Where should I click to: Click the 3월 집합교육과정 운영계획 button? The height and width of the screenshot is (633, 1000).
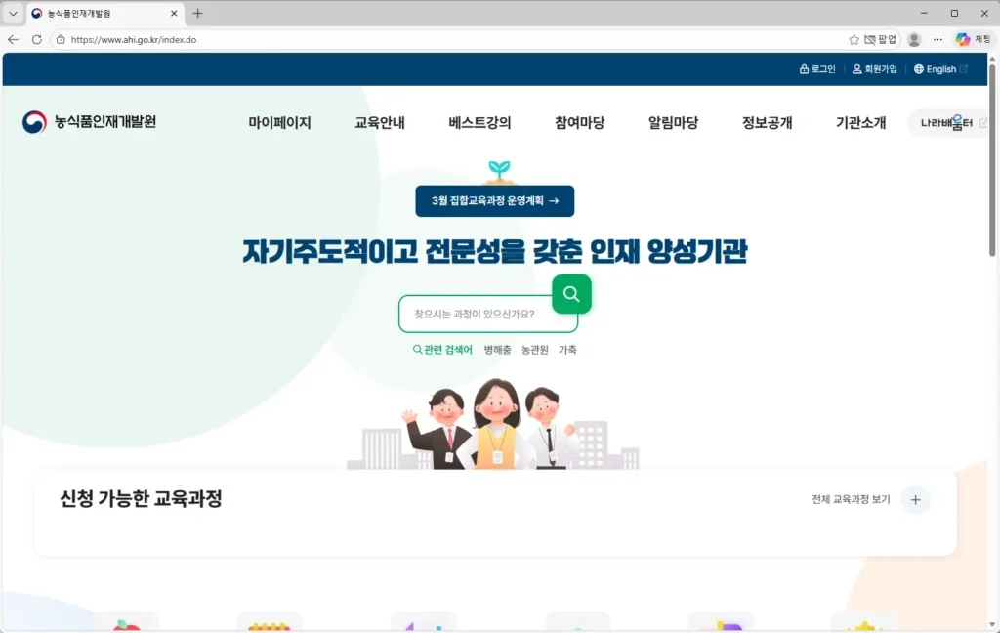click(x=494, y=200)
